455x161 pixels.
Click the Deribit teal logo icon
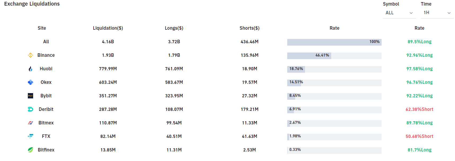point(30,109)
